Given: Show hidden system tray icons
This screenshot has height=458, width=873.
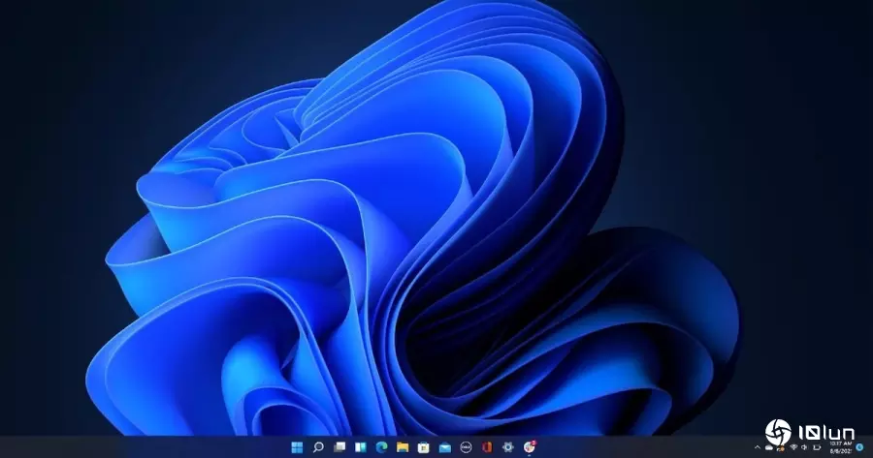Looking at the screenshot, I should (758, 447).
